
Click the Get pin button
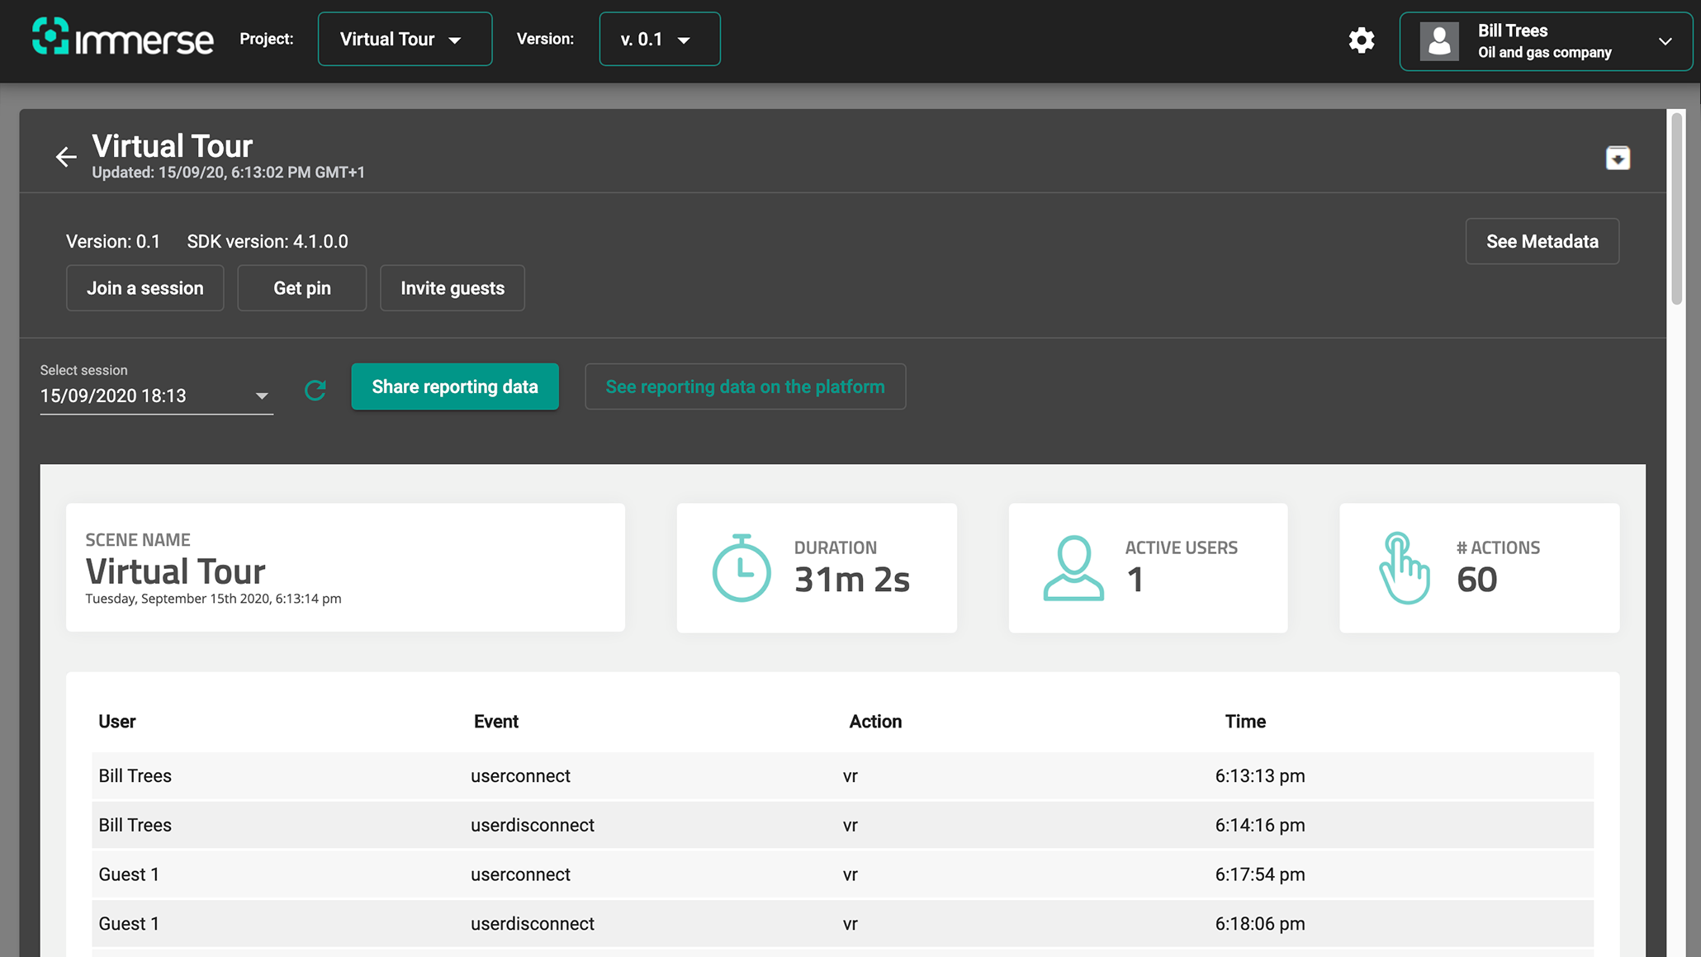coord(301,288)
